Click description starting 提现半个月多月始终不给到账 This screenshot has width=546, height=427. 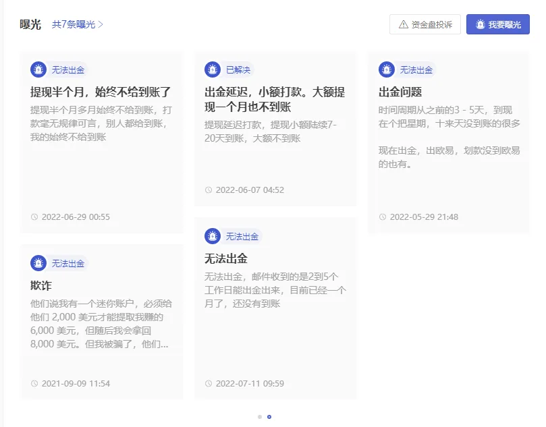click(101, 123)
